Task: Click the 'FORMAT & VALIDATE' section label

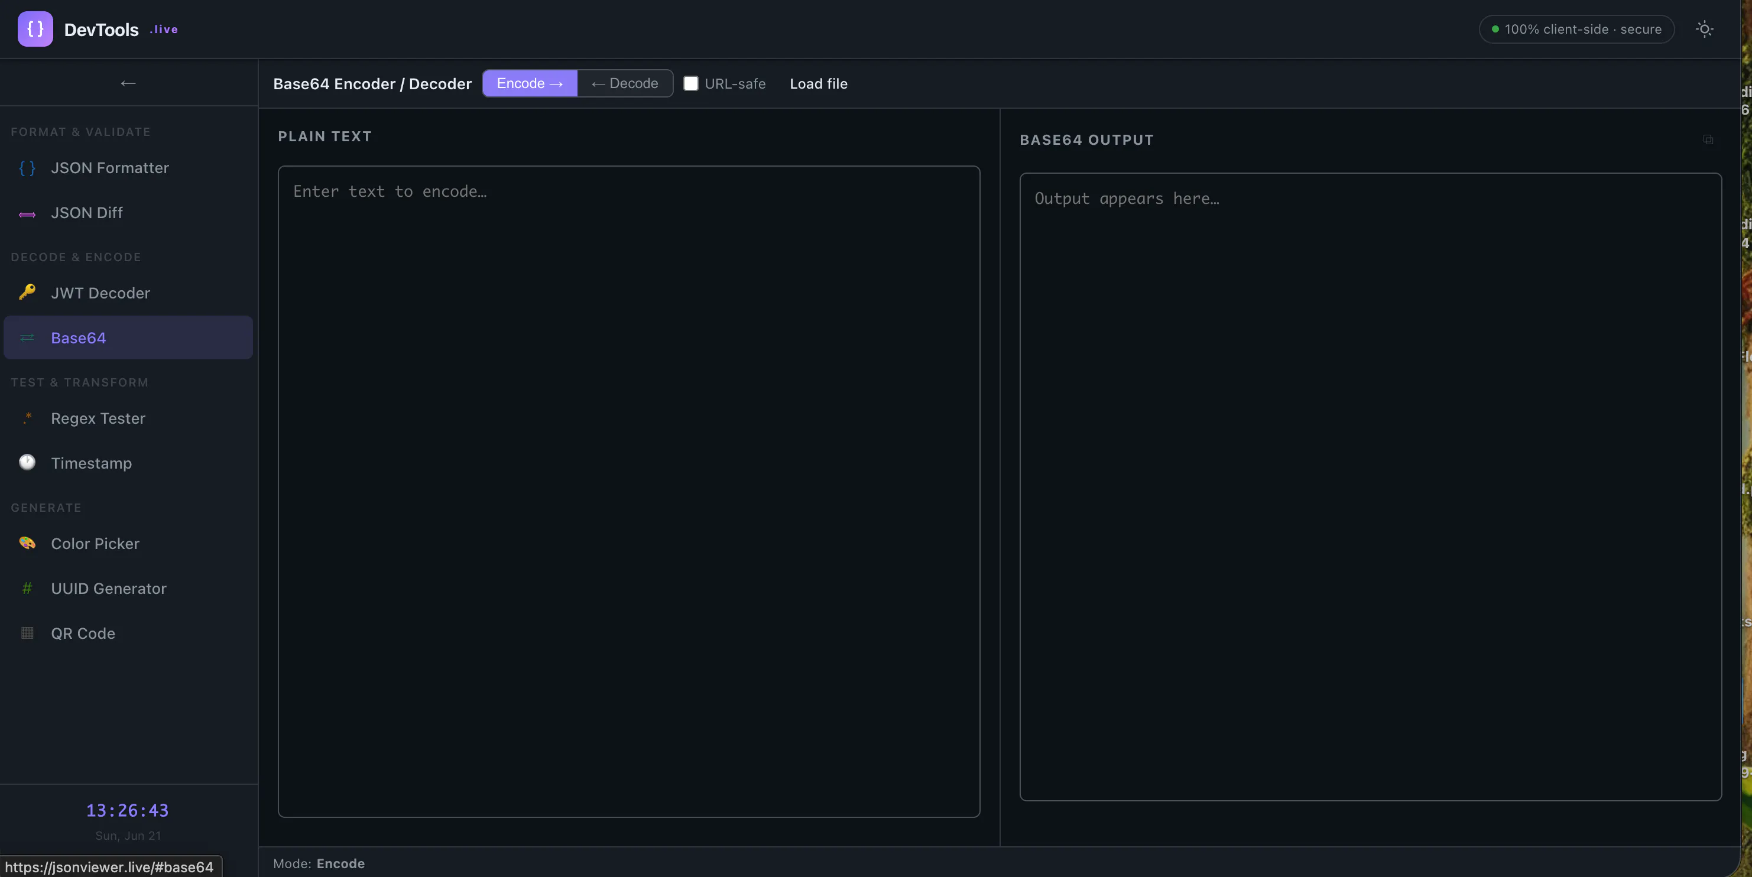Action: point(81,132)
